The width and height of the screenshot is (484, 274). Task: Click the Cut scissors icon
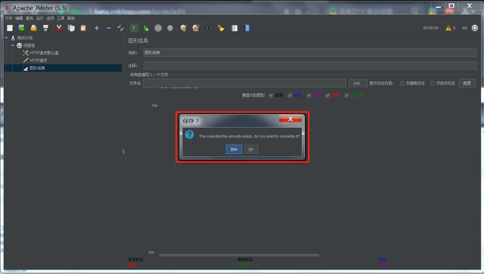(59, 28)
